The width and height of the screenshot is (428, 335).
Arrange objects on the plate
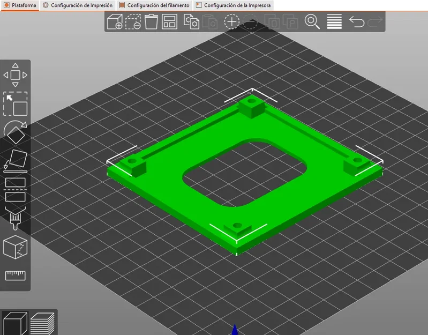(x=169, y=21)
